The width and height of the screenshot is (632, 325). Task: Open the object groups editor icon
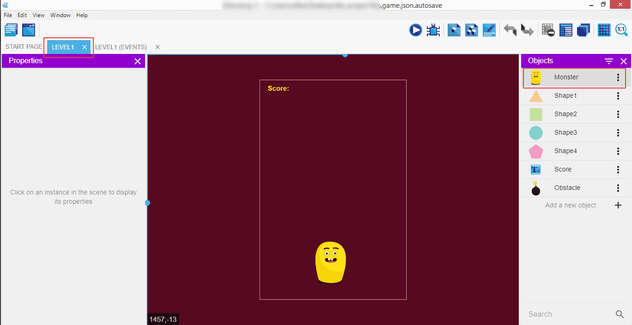tap(471, 30)
